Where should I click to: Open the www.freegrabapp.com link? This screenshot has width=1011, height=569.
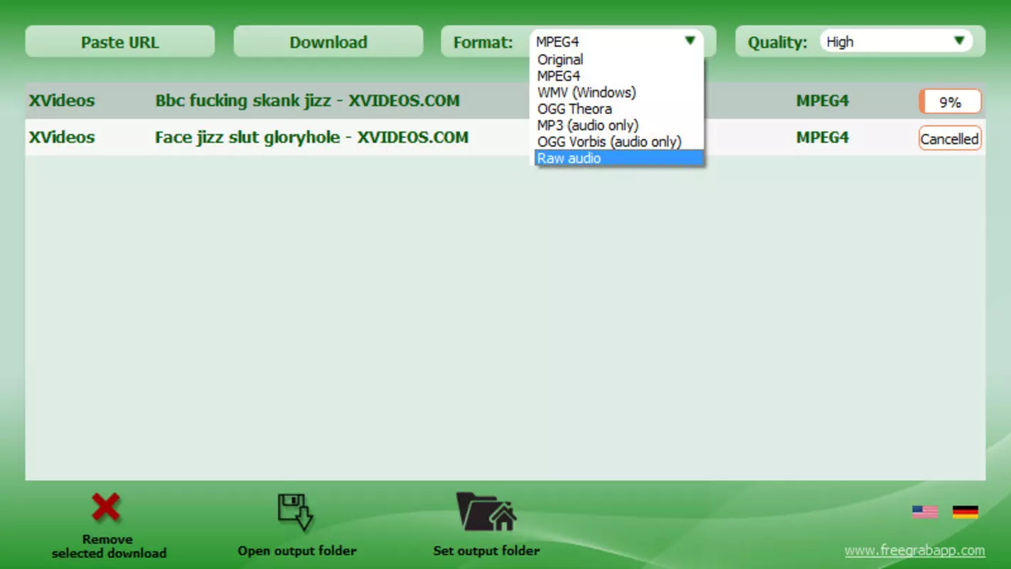pyautogui.click(x=915, y=551)
